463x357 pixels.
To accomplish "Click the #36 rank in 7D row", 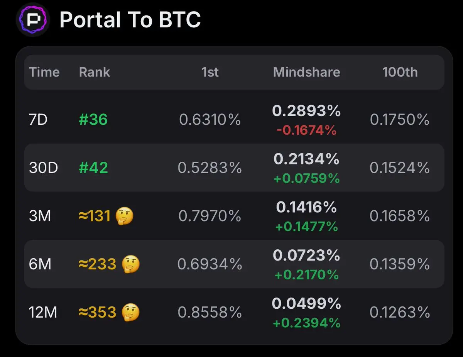I will pyautogui.click(x=93, y=120).
